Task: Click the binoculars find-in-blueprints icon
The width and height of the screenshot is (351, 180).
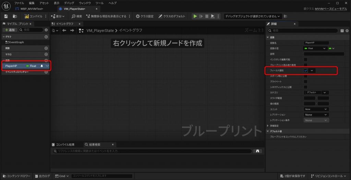Action: tap(257, 151)
